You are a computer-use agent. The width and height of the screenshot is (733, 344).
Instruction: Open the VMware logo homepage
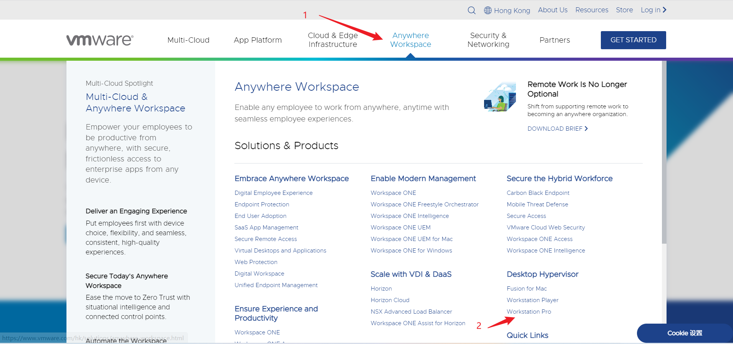[x=100, y=40]
